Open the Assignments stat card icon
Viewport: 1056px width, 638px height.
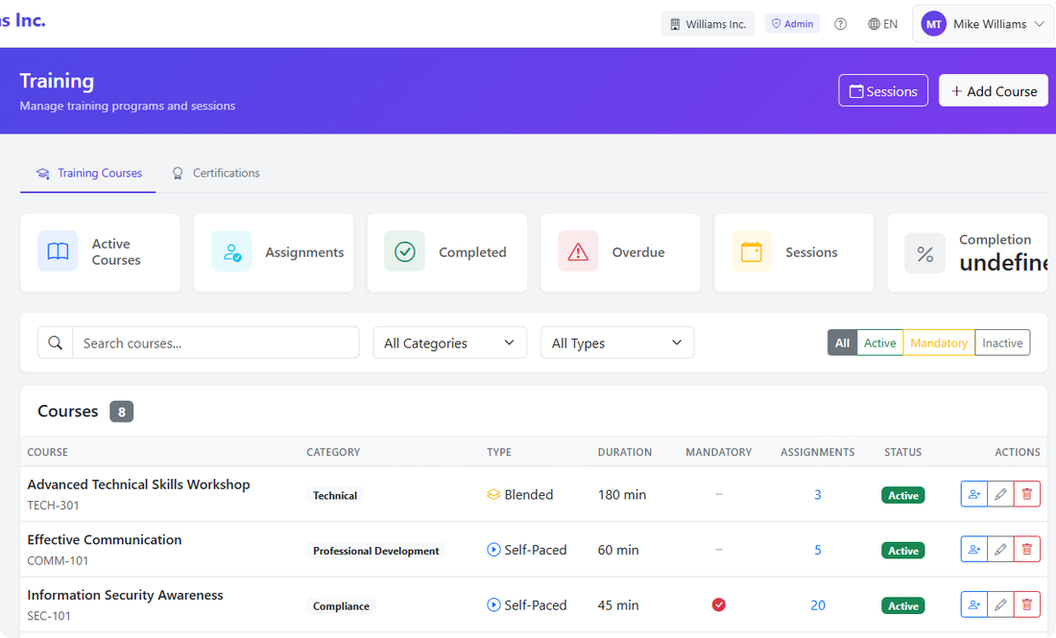point(230,251)
